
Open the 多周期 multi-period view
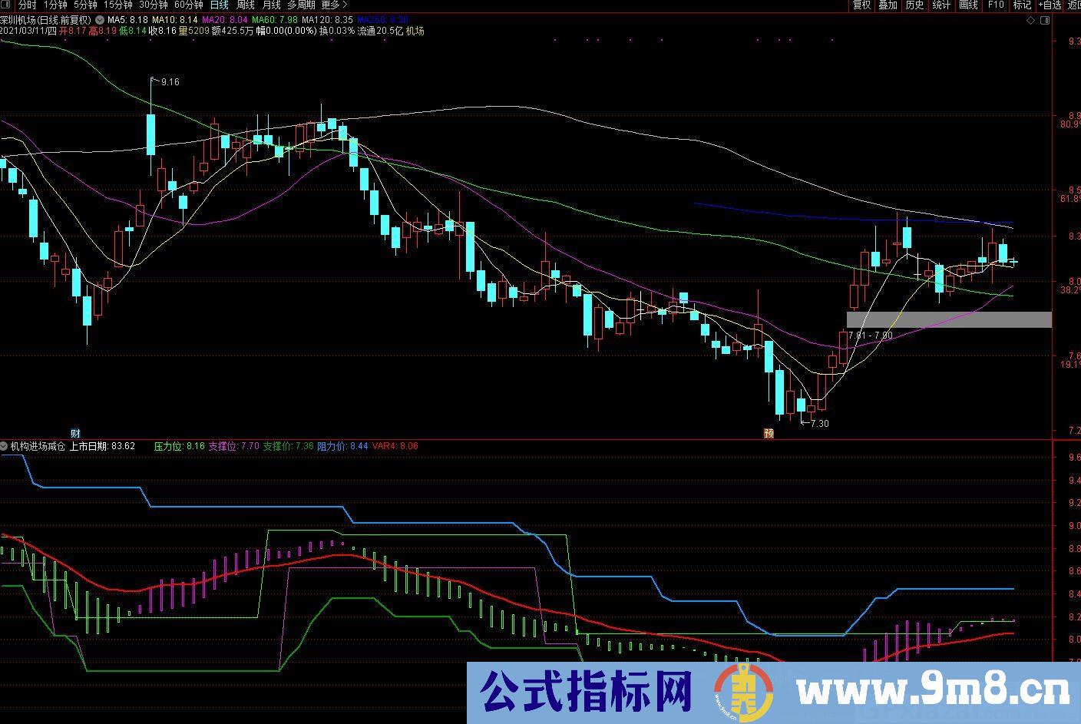click(x=302, y=5)
